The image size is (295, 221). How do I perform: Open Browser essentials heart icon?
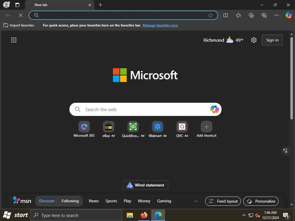[264, 15]
